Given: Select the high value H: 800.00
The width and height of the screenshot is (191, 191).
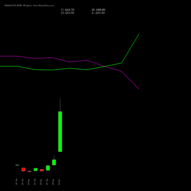Looking at the screenshot, I should click(99, 10).
